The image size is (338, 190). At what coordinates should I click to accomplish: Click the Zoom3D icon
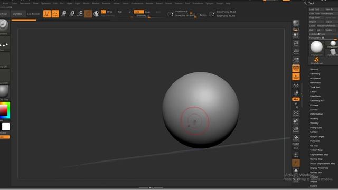tap(296, 130)
